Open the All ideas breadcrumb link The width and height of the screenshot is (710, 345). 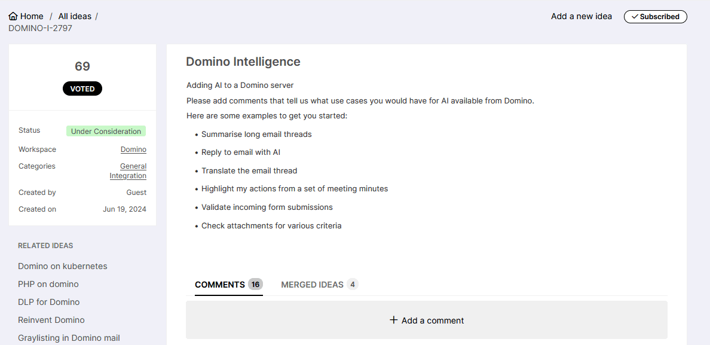point(75,16)
